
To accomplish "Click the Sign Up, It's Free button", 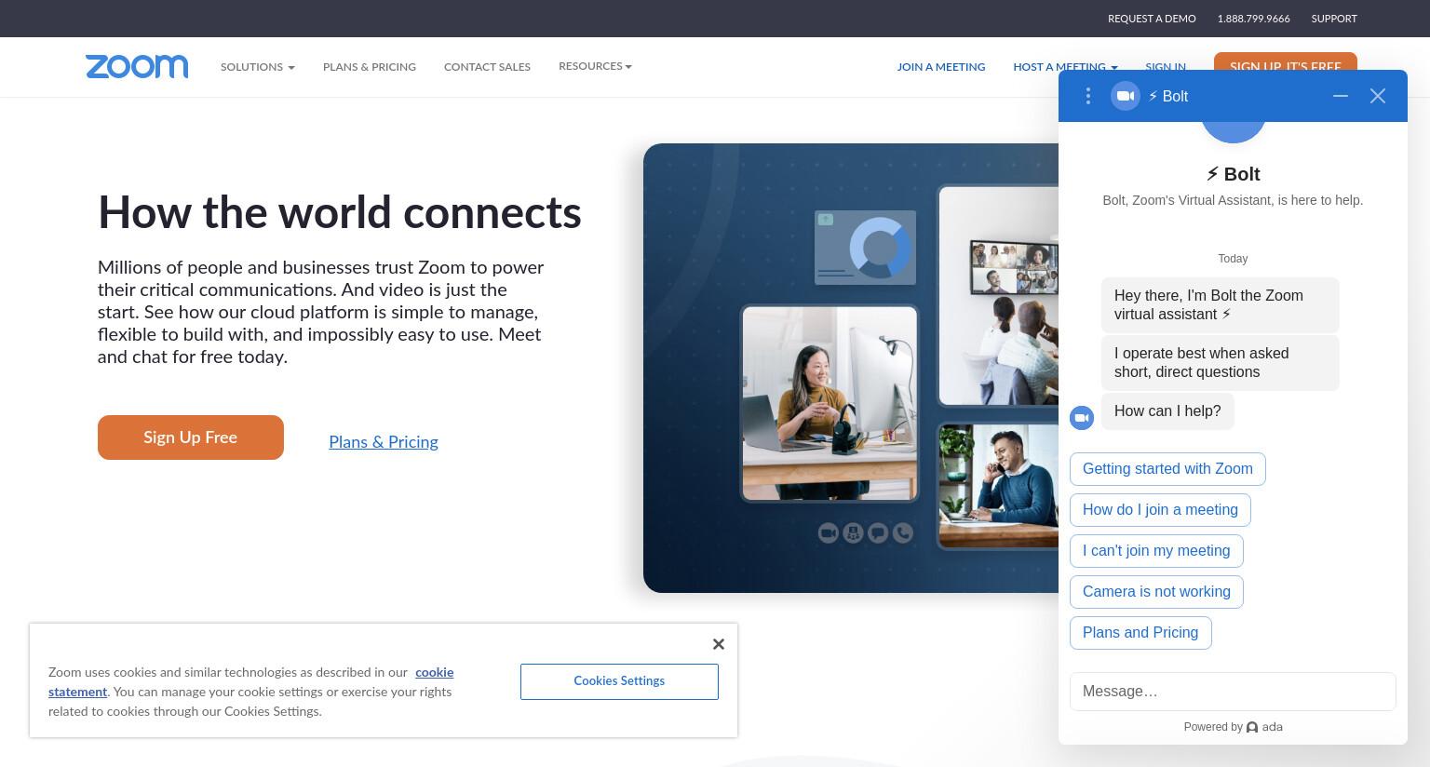I will pos(1285,62).
